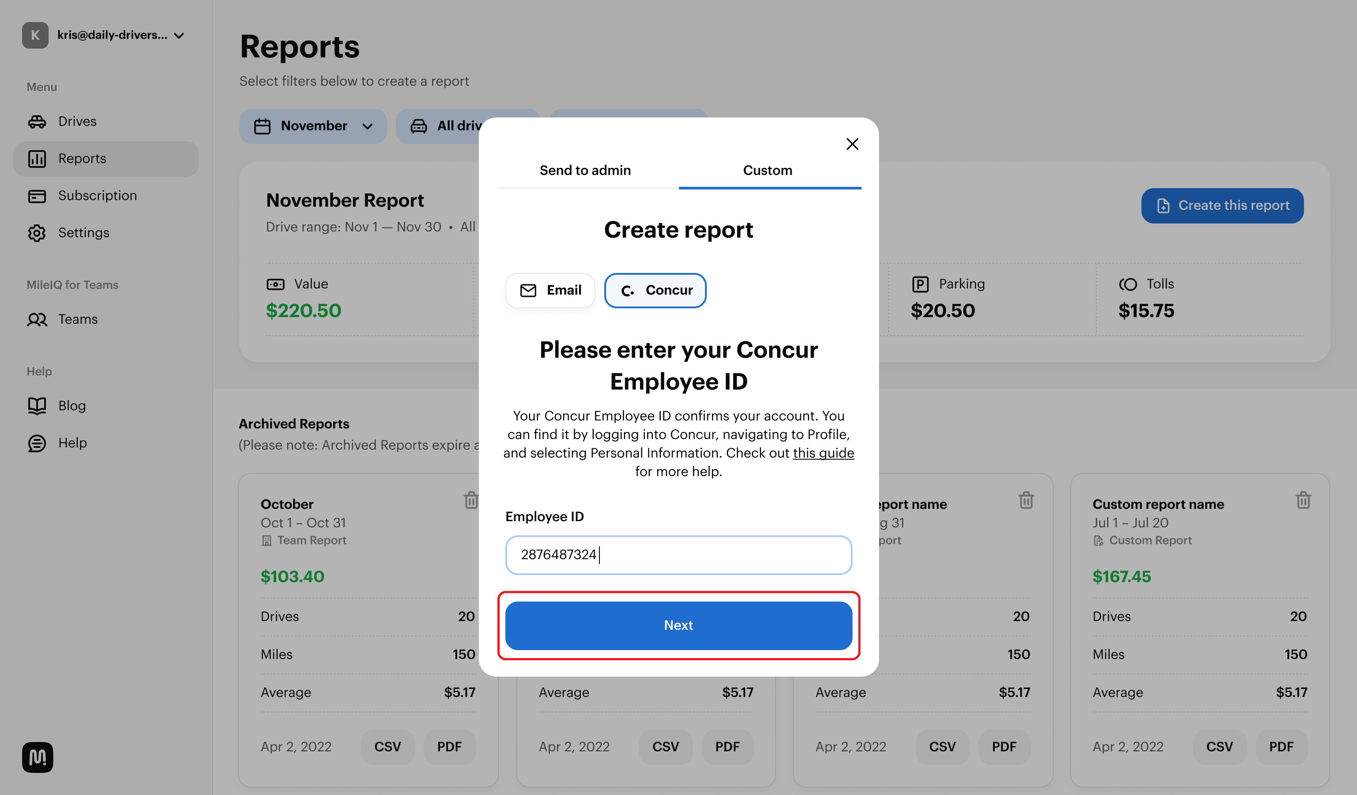Image resolution: width=1357 pixels, height=795 pixels.
Task: Choose the Concur delivery option
Action: (655, 290)
